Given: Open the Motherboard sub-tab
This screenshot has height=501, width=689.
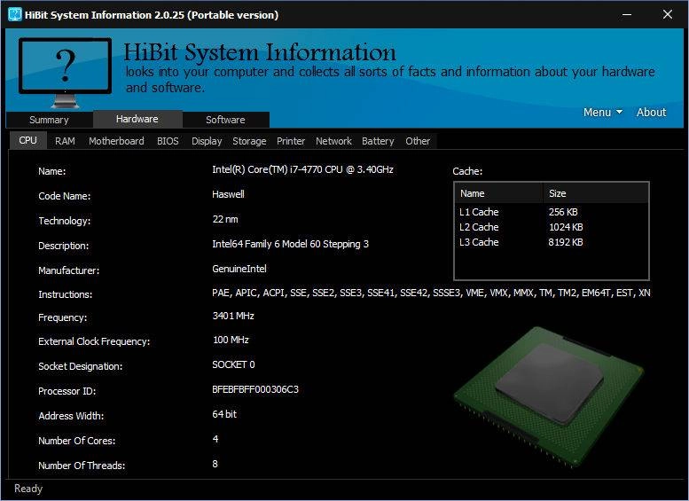Looking at the screenshot, I should pyautogui.click(x=116, y=141).
